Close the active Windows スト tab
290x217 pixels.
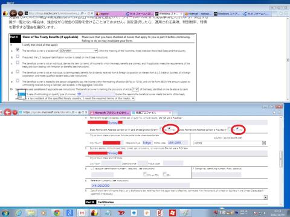(x=181, y=14)
